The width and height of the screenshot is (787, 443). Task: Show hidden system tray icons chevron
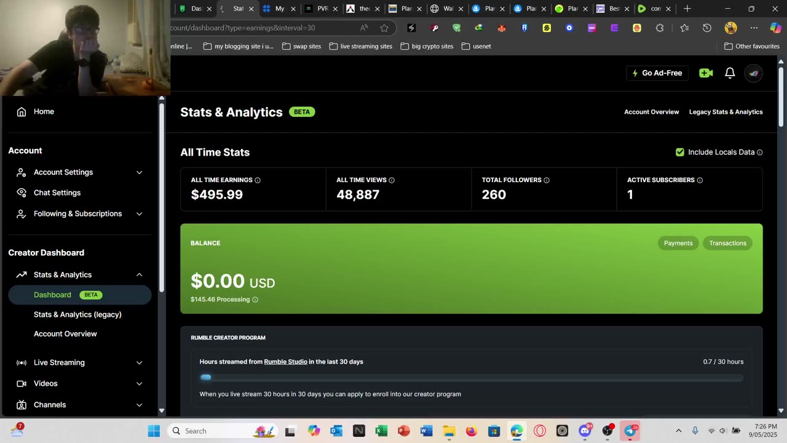tap(679, 431)
